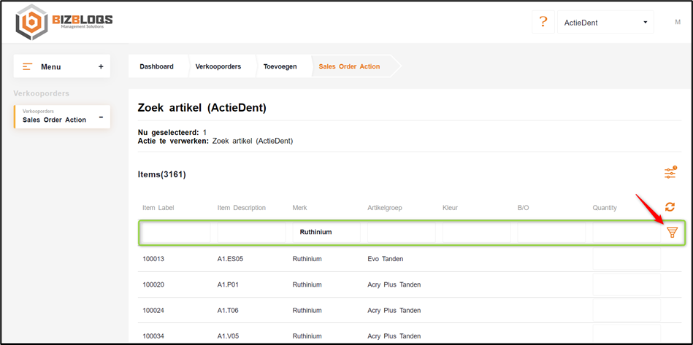Click the refresh icon above the table
Screen dimensions: 693x345
[670, 207]
